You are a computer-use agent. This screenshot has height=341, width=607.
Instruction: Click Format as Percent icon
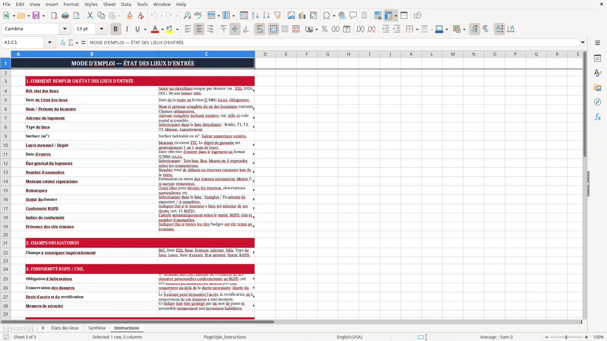(324, 29)
